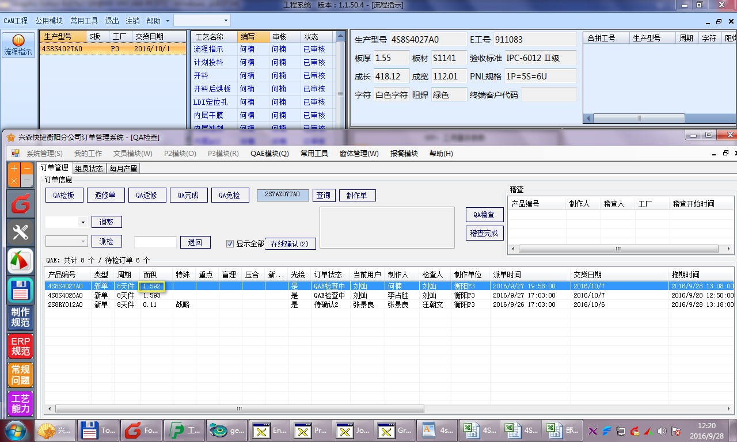Viewport: 737px width, 442px height.
Task: Select the 订单管理 tab
Action: coord(55,168)
